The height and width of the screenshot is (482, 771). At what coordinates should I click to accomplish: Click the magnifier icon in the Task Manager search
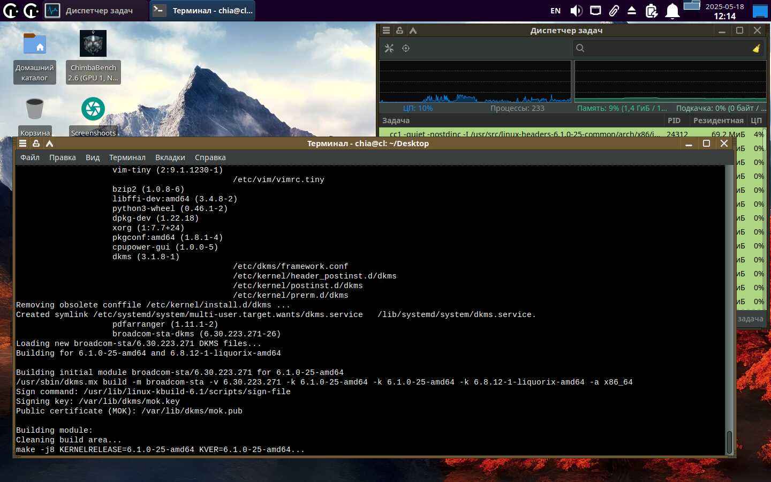tap(580, 48)
